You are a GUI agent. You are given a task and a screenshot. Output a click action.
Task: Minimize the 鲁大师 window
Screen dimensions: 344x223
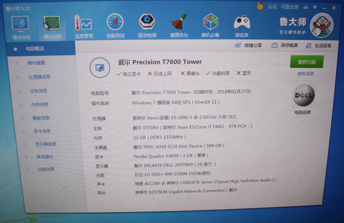click(325, 8)
